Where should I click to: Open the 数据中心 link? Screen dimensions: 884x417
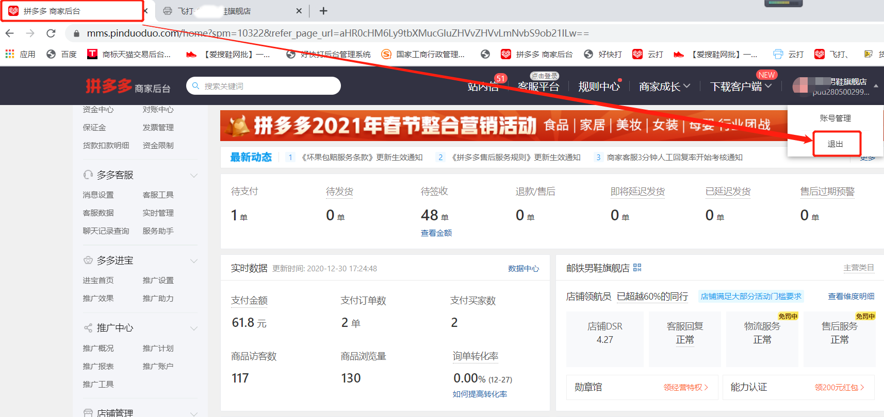pyautogui.click(x=523, y=268)
